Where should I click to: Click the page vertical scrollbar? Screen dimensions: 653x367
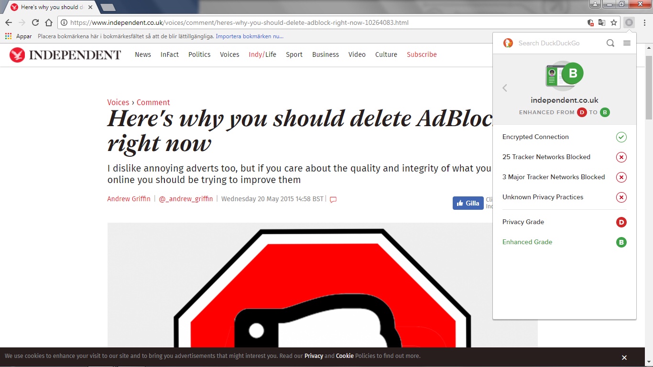(649, 191)
